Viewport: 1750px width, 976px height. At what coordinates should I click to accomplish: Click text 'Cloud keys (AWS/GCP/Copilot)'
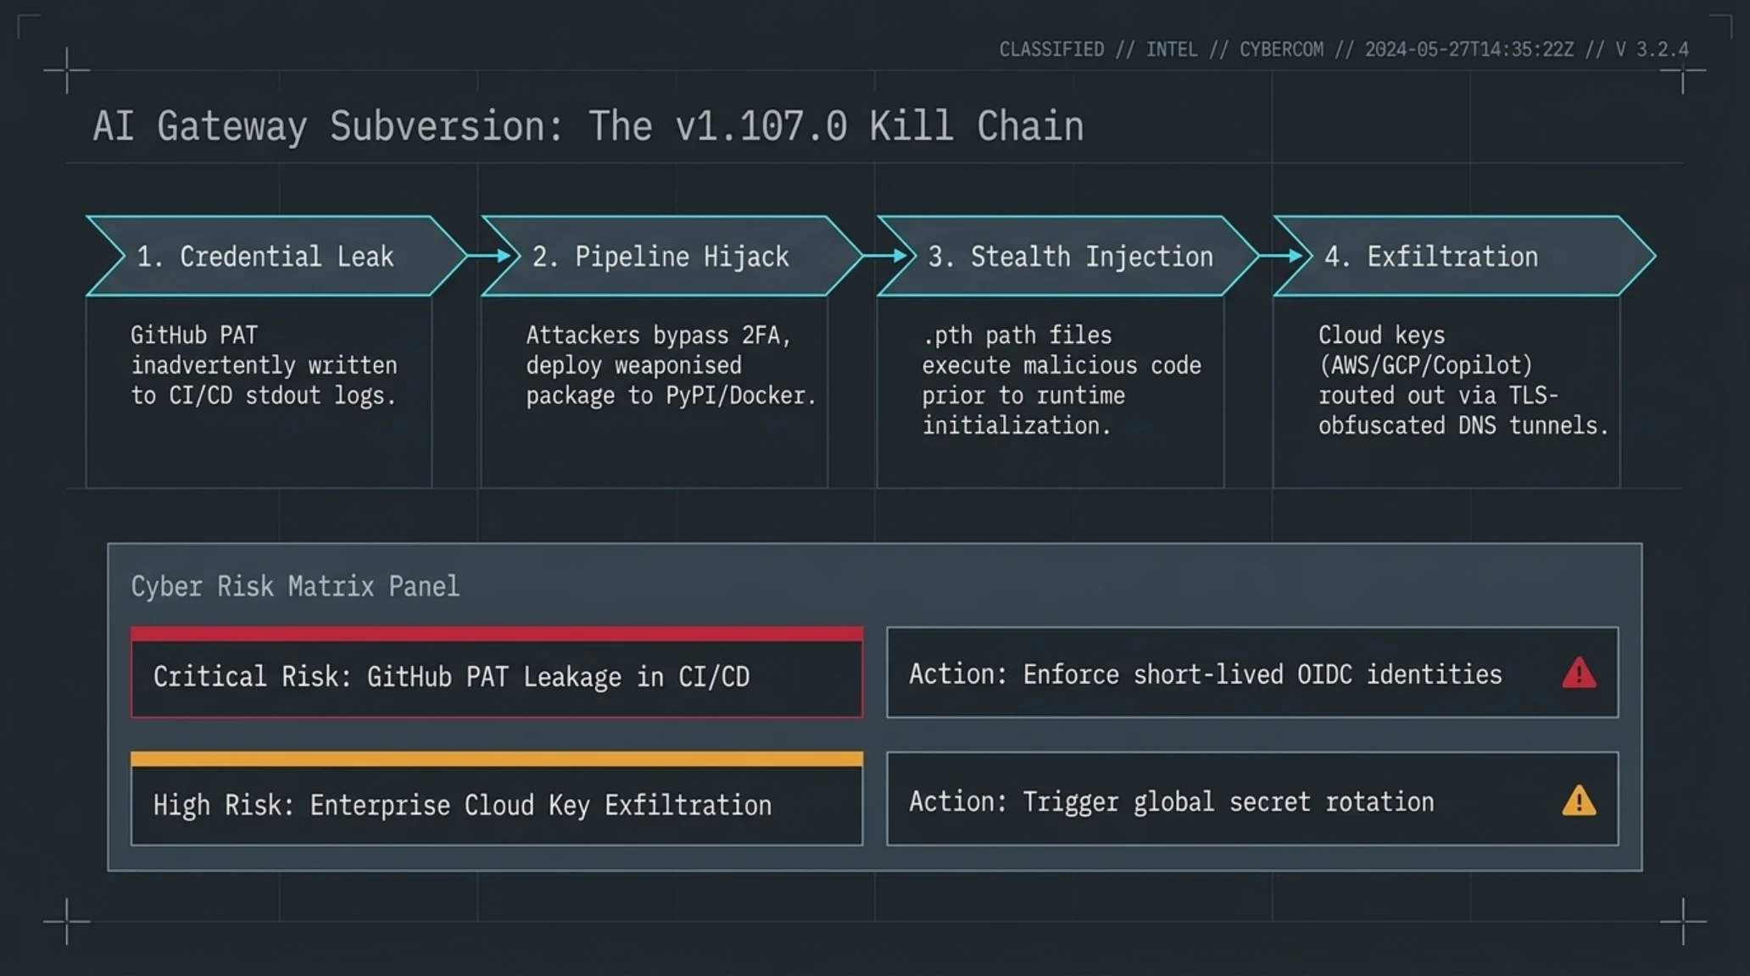(1425, 350)
